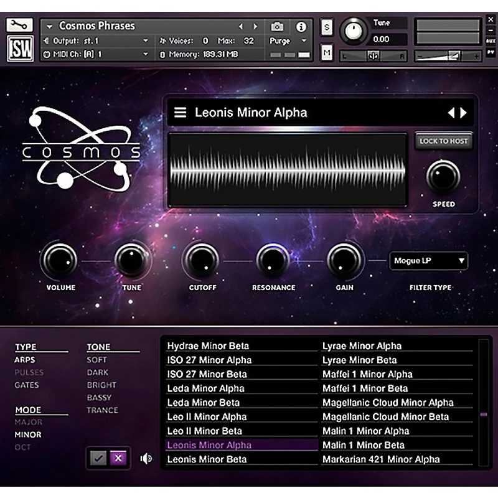The width and height of the screenshot is (498, 498).
Task: Click the SPEED knob
Action: pos(443,177)
